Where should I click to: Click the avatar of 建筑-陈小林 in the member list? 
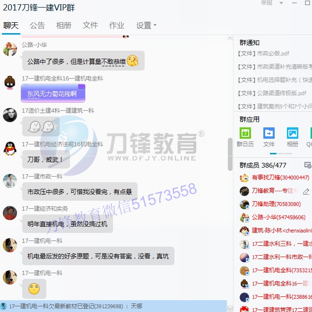(244, 231)
